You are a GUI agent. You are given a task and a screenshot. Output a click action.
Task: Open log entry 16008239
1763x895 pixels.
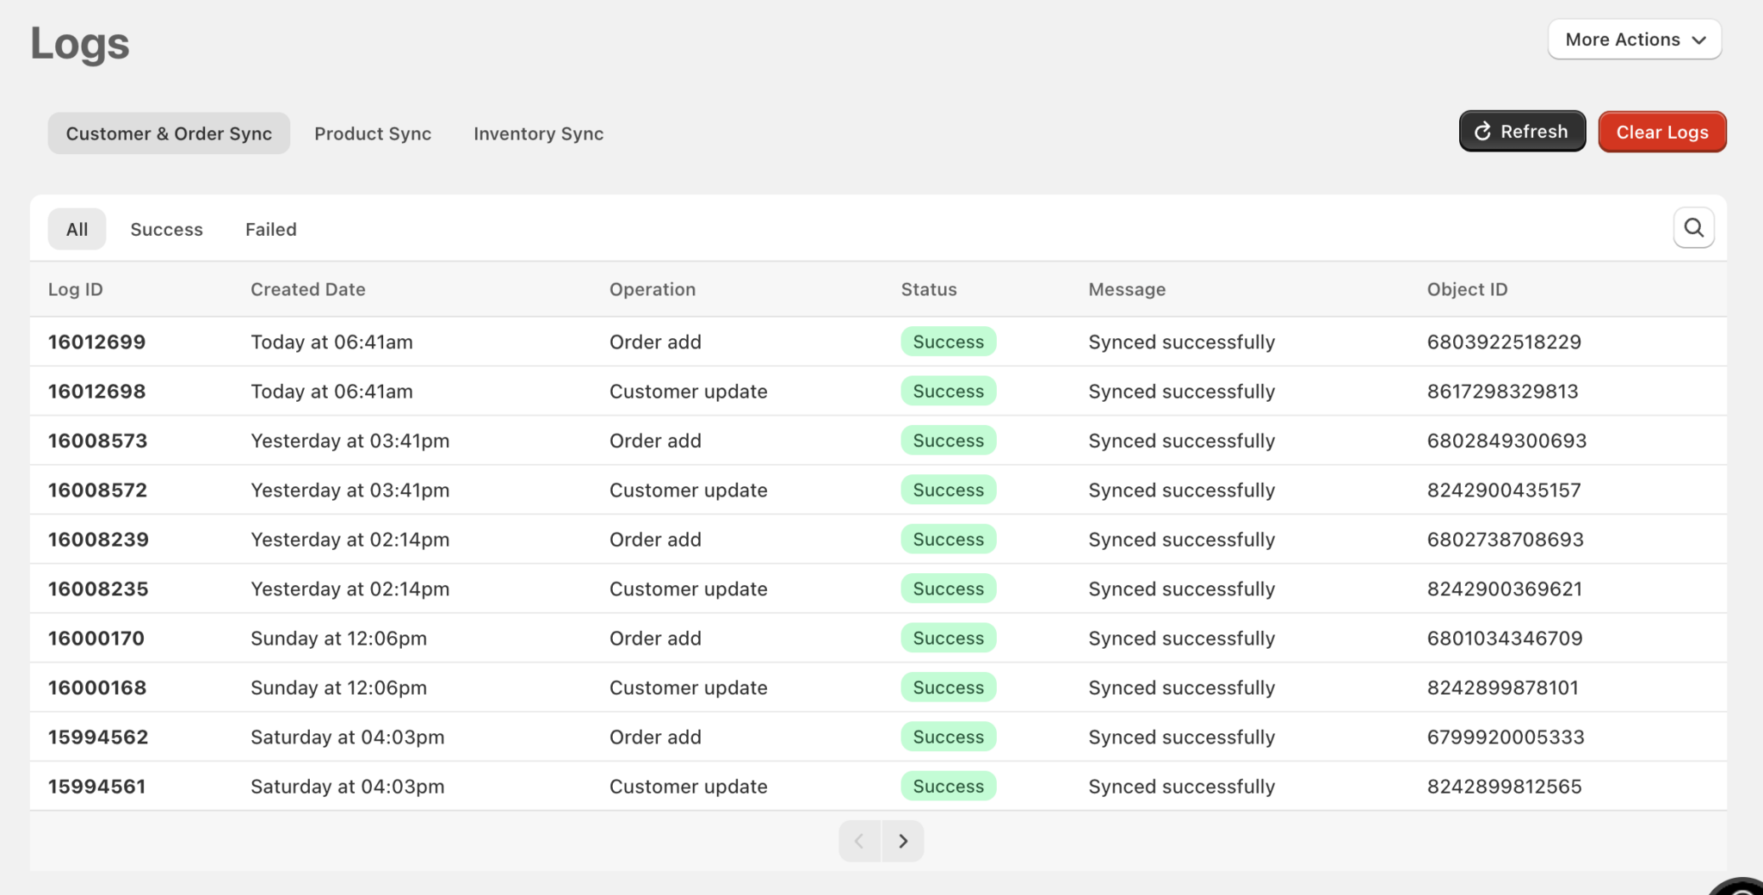(x=98, y=540)
